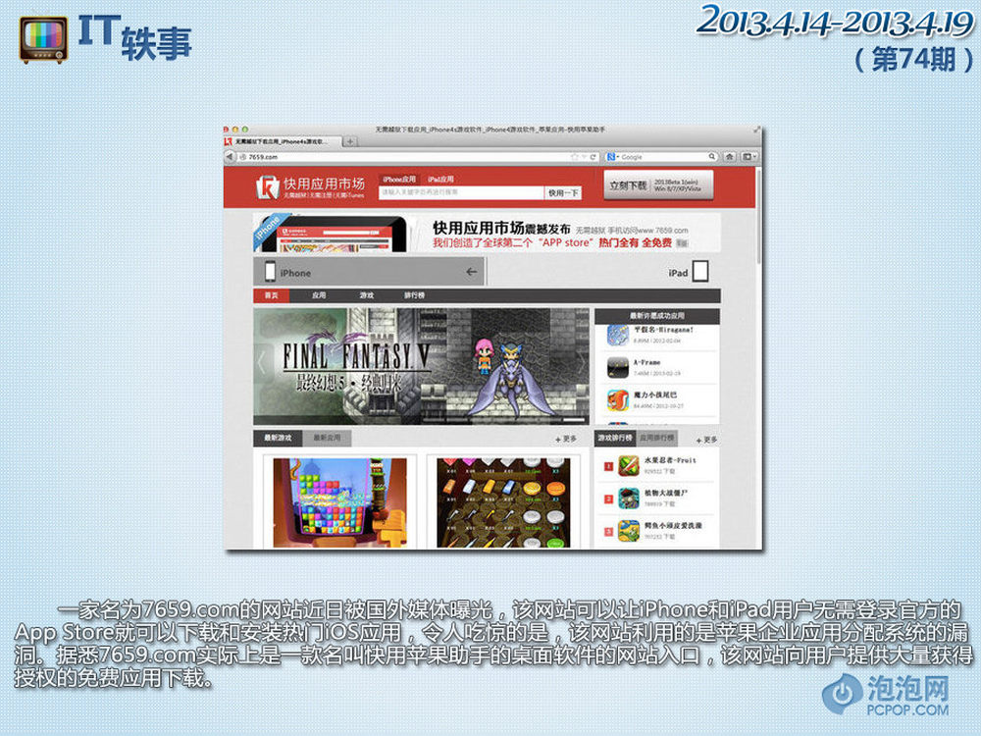Screen dimensions: 981x736
Task: Open the search engine dropdown beside Google
Action: tap(612, 157)
